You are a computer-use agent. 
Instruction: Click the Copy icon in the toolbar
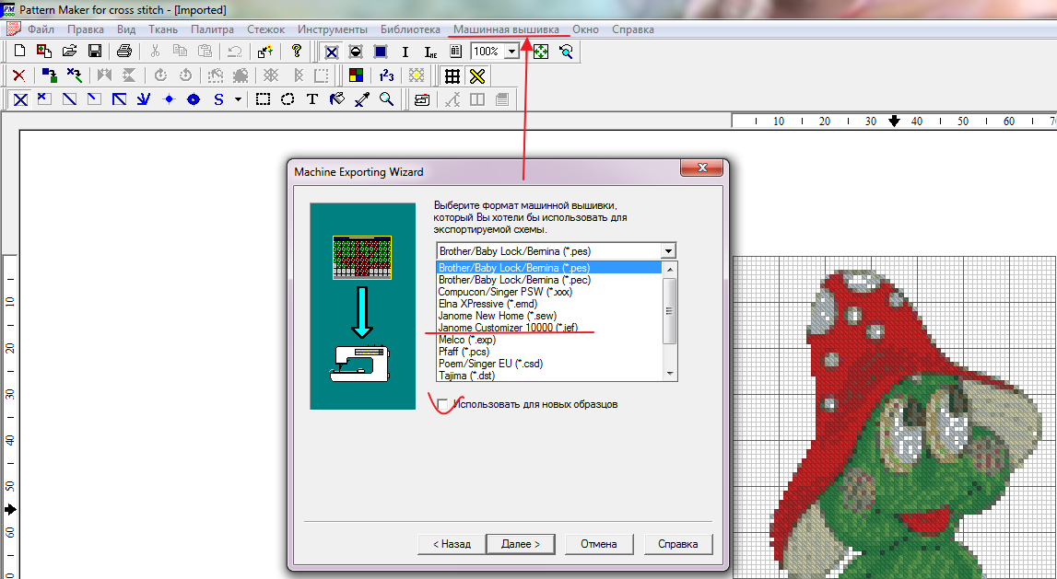pos(180,52)
